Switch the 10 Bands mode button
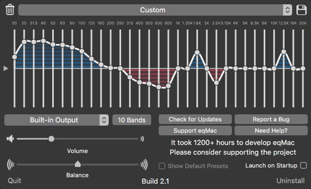This screenshot has height=189, width=311. pos(132,120)
